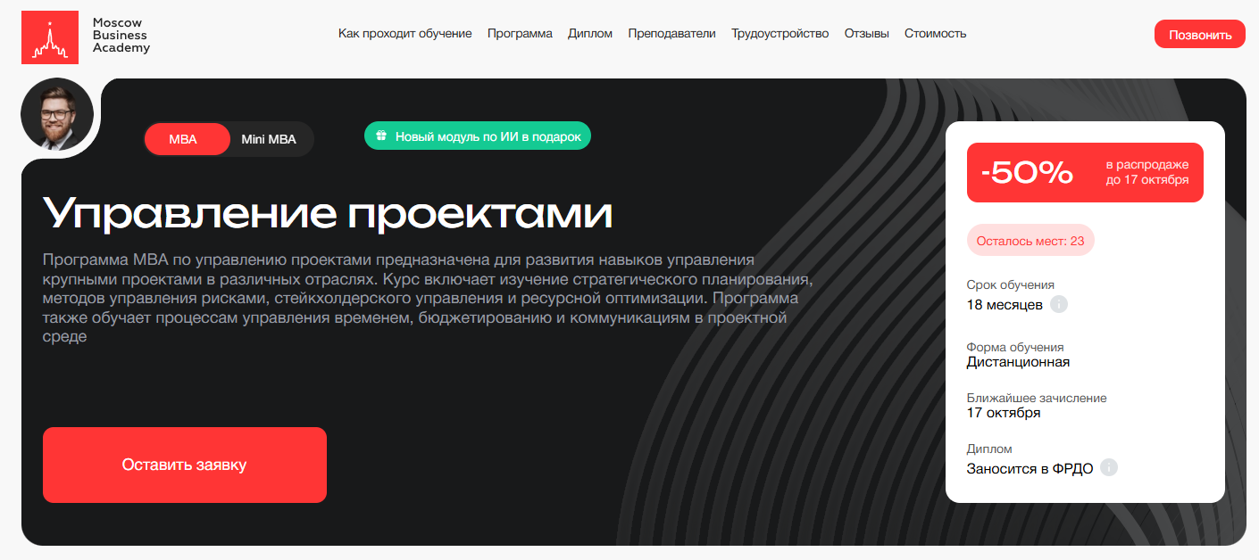1259x560 pixels.
Task: Go to the Программа menu item
Action: 520,34
